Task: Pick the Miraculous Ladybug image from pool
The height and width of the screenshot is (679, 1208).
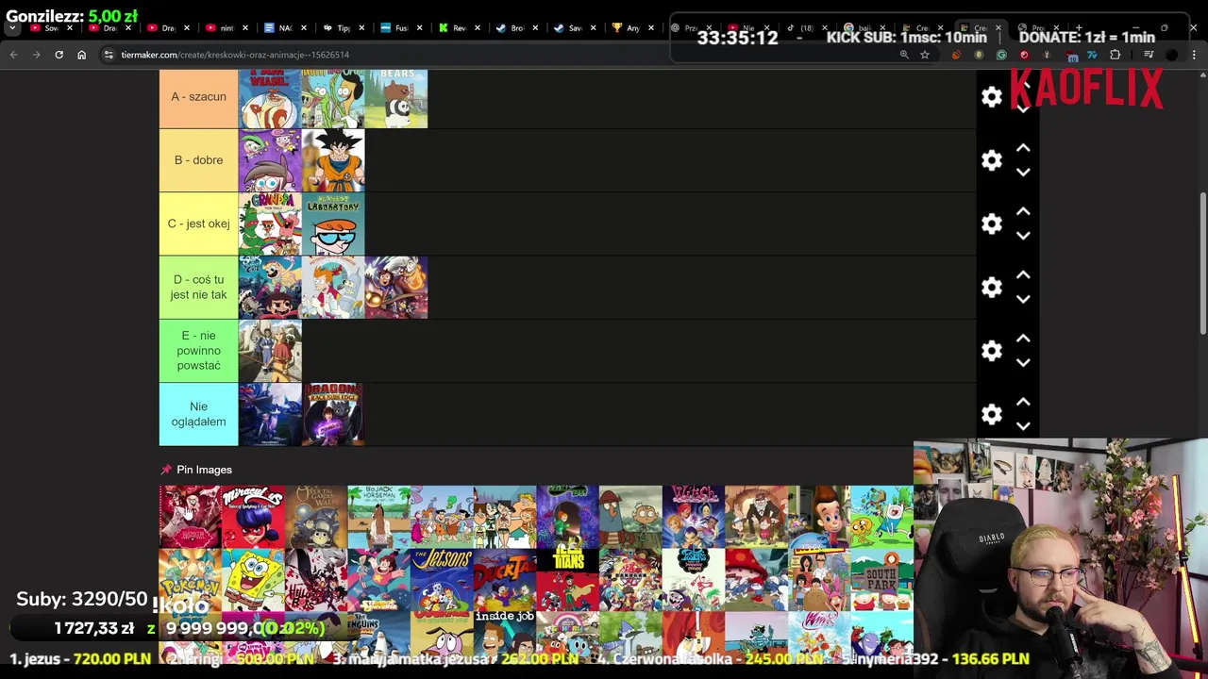Action: pos(253,517)
